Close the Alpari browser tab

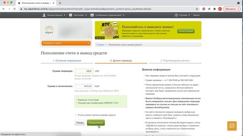point(54,3)
